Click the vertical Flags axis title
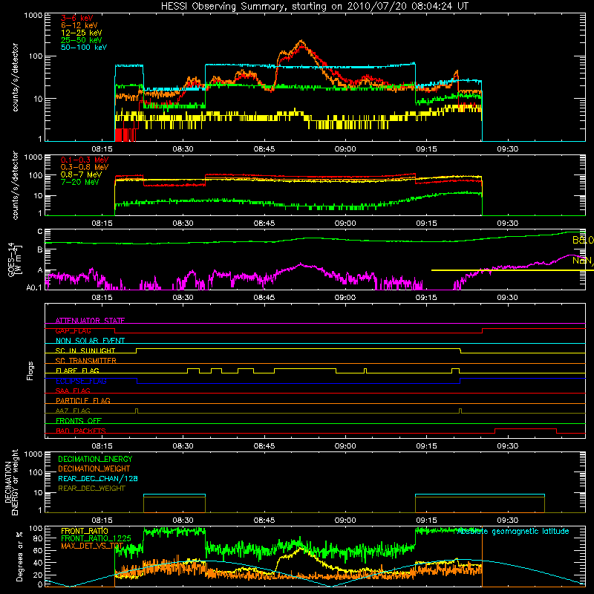Screen dimensions: 594x594 point(30,371)
